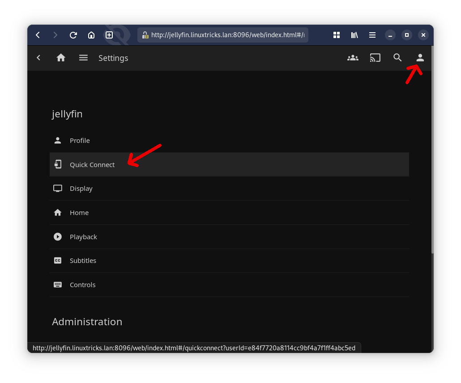The width and height of the screenshot is (461, 383).
Task: Click the Home house icon in list
Action: coord(58,212)
